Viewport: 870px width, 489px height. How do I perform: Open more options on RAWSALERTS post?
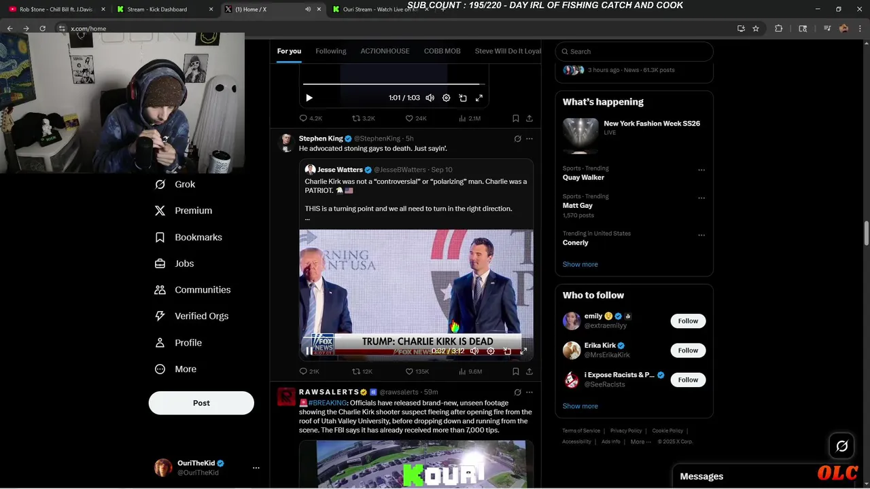pyautogui.click(x=529, y=392)
